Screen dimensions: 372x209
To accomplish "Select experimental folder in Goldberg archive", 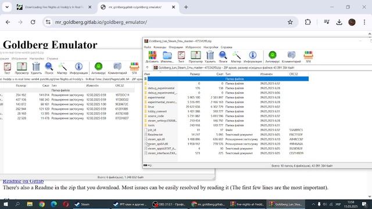I will [x=156, y=98].
